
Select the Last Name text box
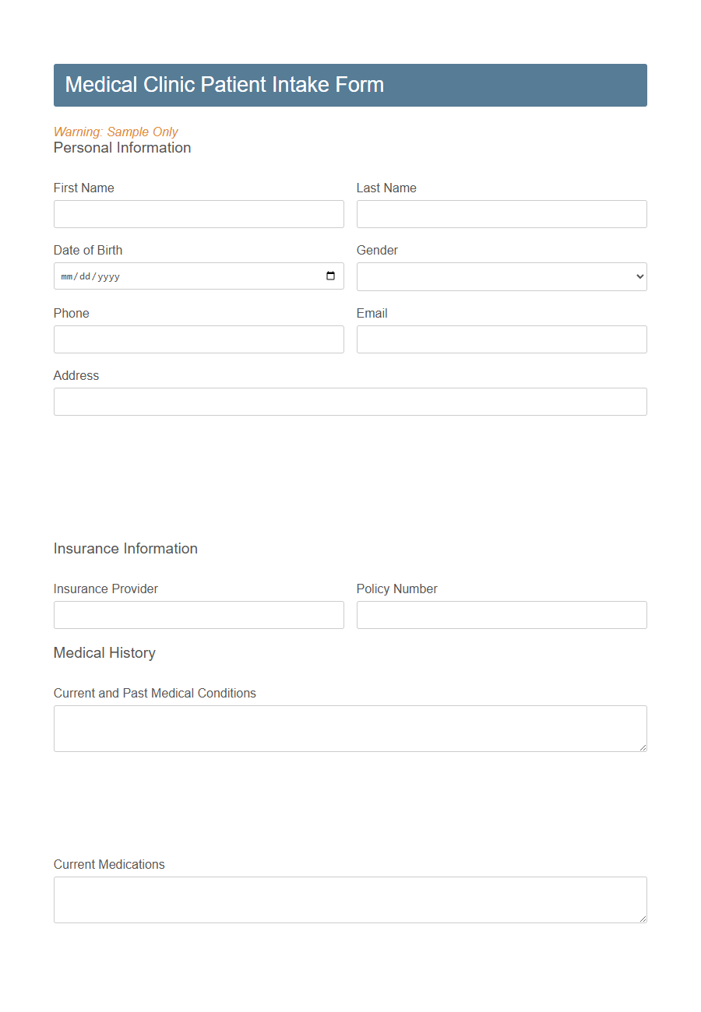coord(501,214)
